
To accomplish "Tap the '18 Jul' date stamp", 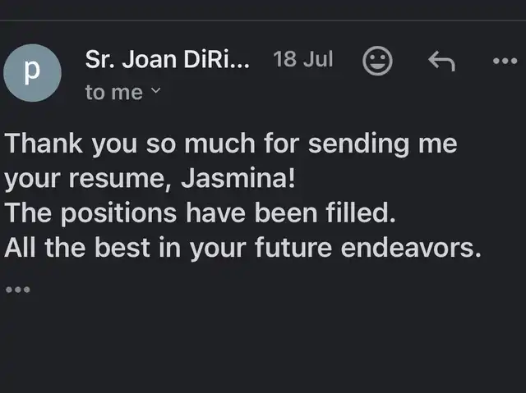I will tap(303, 59).
